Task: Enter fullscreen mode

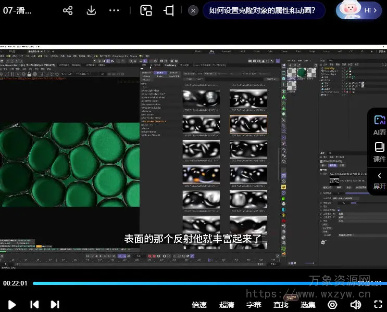Action: tap(379, 304)
